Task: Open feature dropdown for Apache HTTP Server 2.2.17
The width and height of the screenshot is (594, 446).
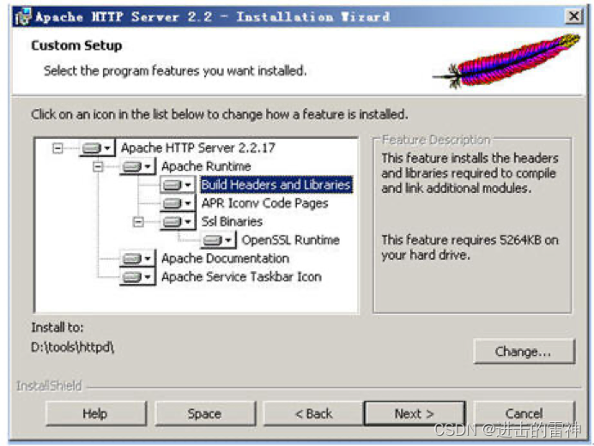Action: coord(97,148)
